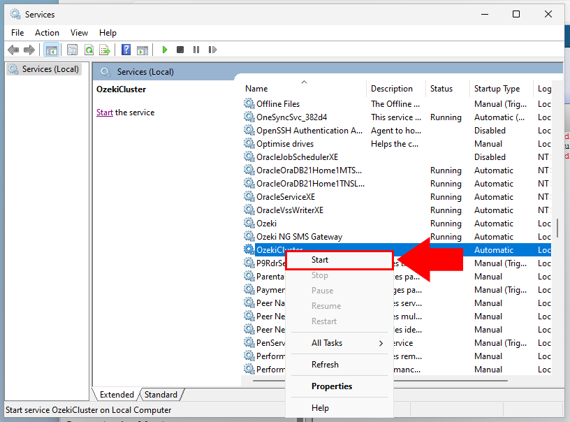Click the Pause Service toolbar icon
Screen dimensions: 570x422
click(x=196, y=50)
